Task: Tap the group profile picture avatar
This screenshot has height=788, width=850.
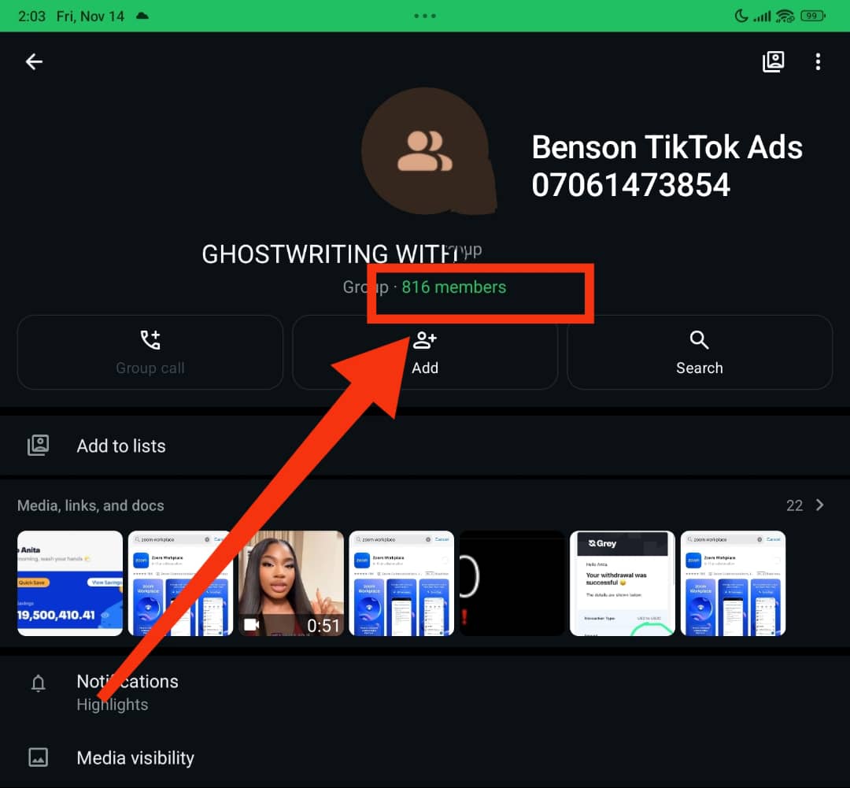Action: 425,150
